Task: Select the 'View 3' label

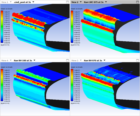Action: (75, 60)
